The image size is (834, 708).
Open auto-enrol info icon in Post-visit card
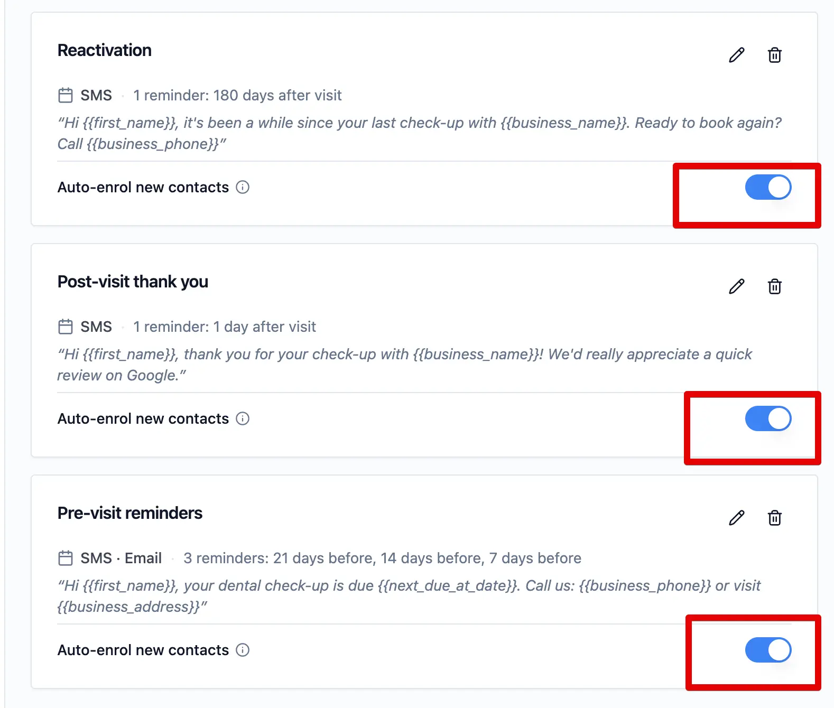(243, 418)
